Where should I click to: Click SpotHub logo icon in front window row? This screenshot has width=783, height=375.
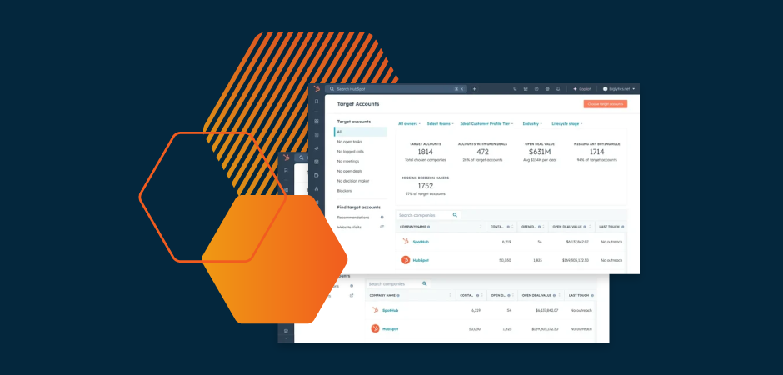[406, 242]
